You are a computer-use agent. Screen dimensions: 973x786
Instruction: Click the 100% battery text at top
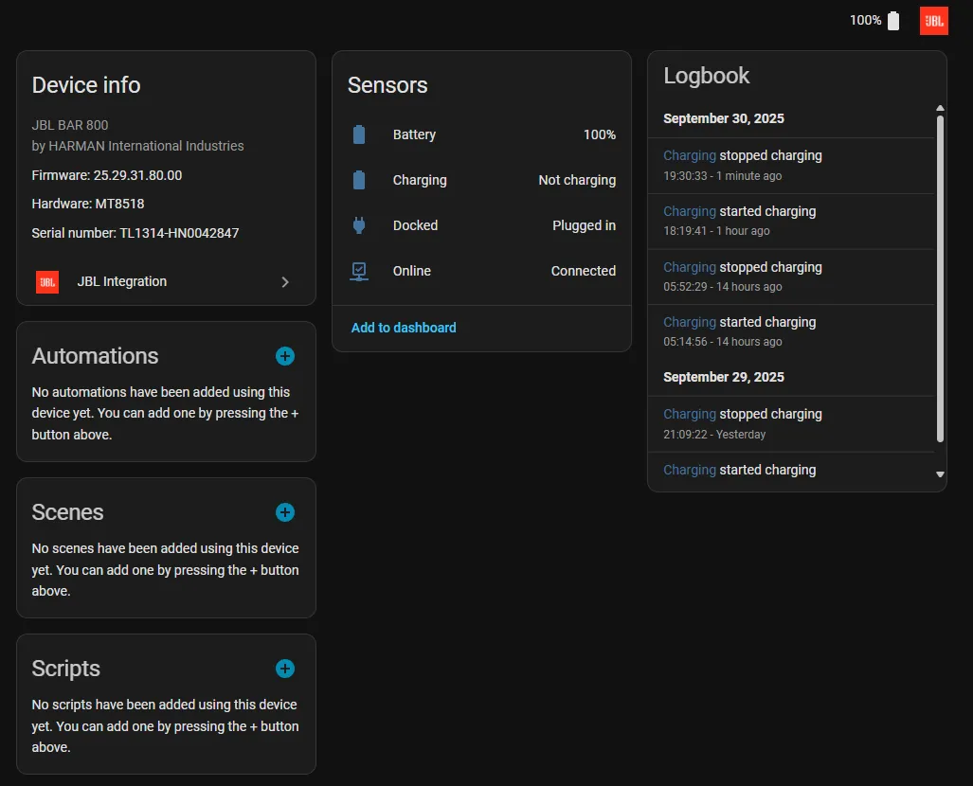click(x=865, y=21)
